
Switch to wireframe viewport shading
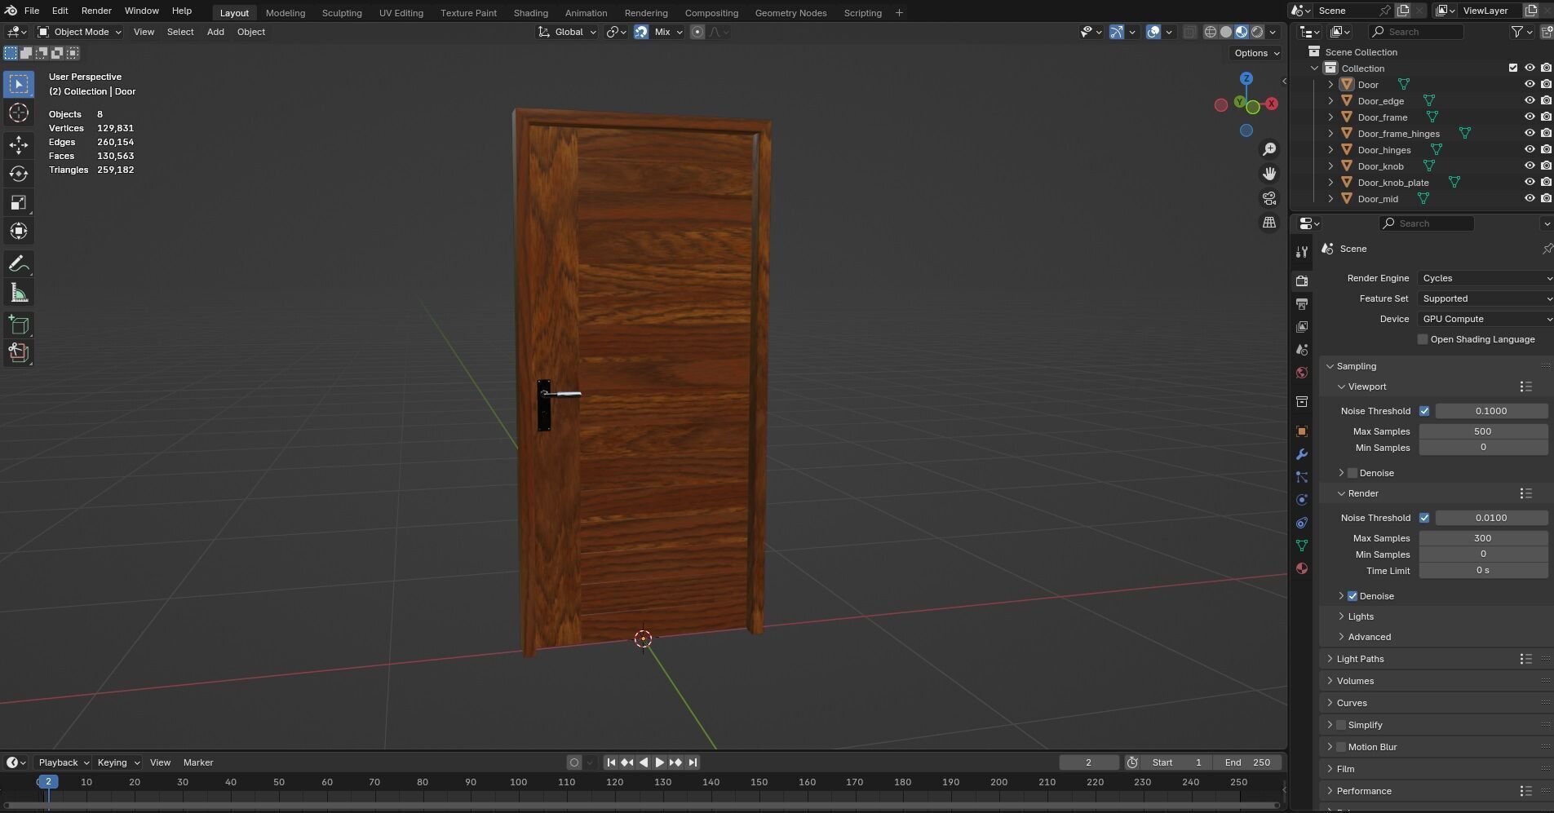click(1211, 32)
